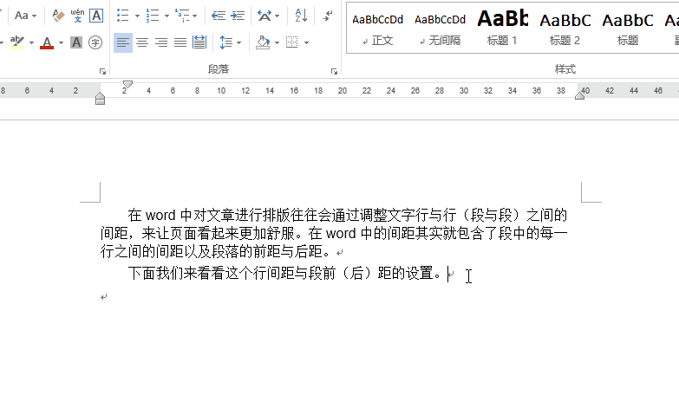Apply the 标题 1 heading style
The height and width of the screenshot is (414, 679).
502,26
